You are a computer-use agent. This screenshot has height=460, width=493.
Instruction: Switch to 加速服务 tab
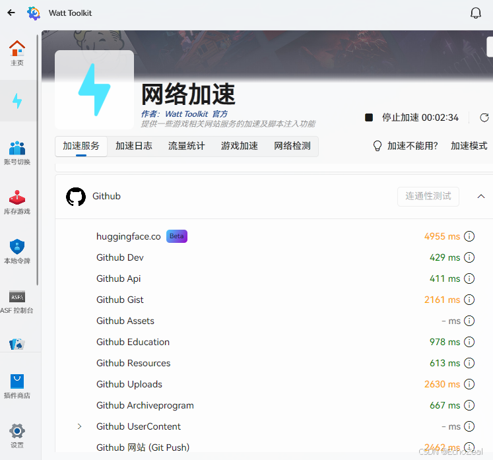[x=81, y=146]
